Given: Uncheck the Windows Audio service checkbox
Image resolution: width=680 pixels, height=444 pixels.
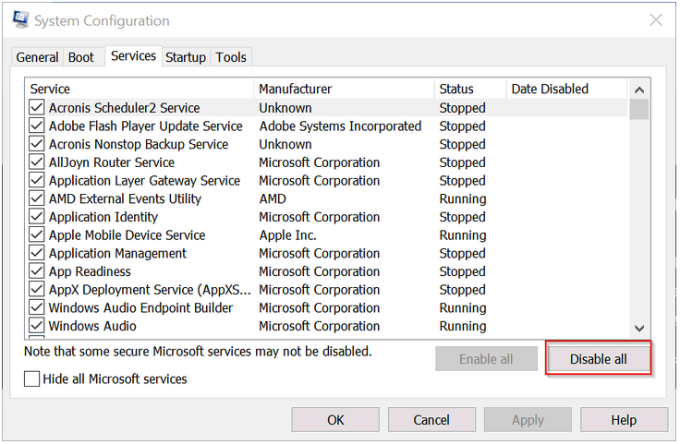Looking at the screenshot, I should [x=36, y=326].
